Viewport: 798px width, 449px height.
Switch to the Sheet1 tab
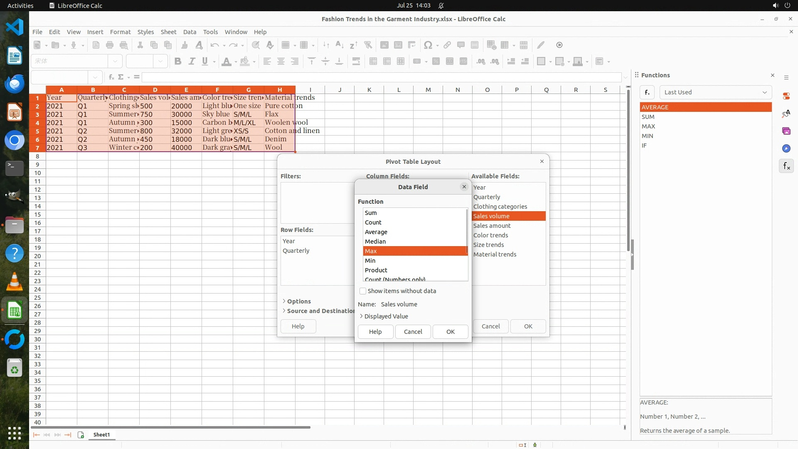point(101,435)
